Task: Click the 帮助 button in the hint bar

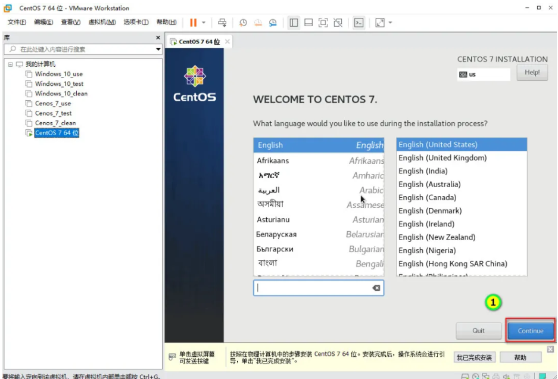Action: click(520, 358)
